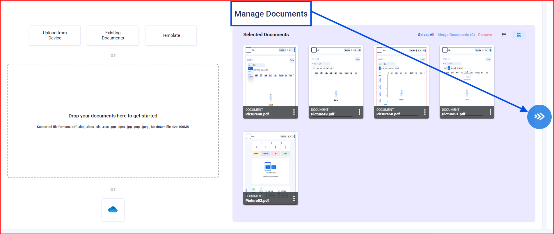Image resolution: width=554 pixels, height=234 pixels.
Task: Open three-dot menu for Picture49.pdf
Action: click(x=359, y=112)
